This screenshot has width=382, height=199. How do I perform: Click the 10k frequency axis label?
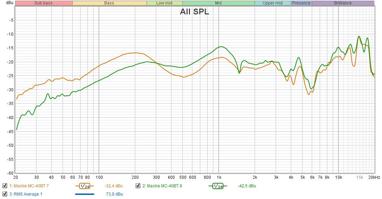pyautogui.click(x=339, y=177)
